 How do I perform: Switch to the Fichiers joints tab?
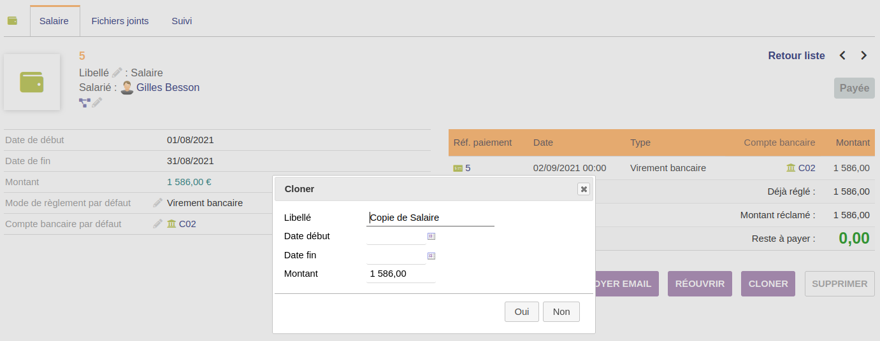(x=120, y=21)
